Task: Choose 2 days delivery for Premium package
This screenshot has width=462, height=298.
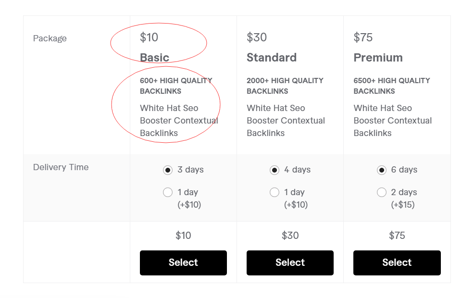Action: point(382,192)
